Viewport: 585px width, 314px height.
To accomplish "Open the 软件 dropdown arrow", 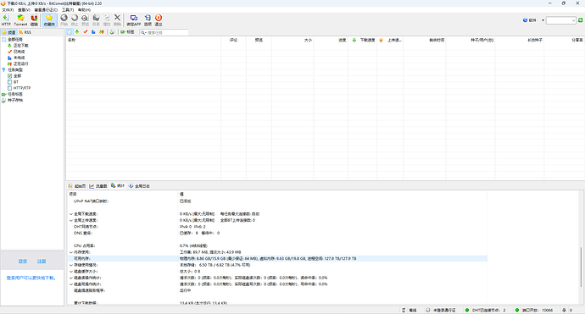I will pyautogui.click(x=543, y=20).
